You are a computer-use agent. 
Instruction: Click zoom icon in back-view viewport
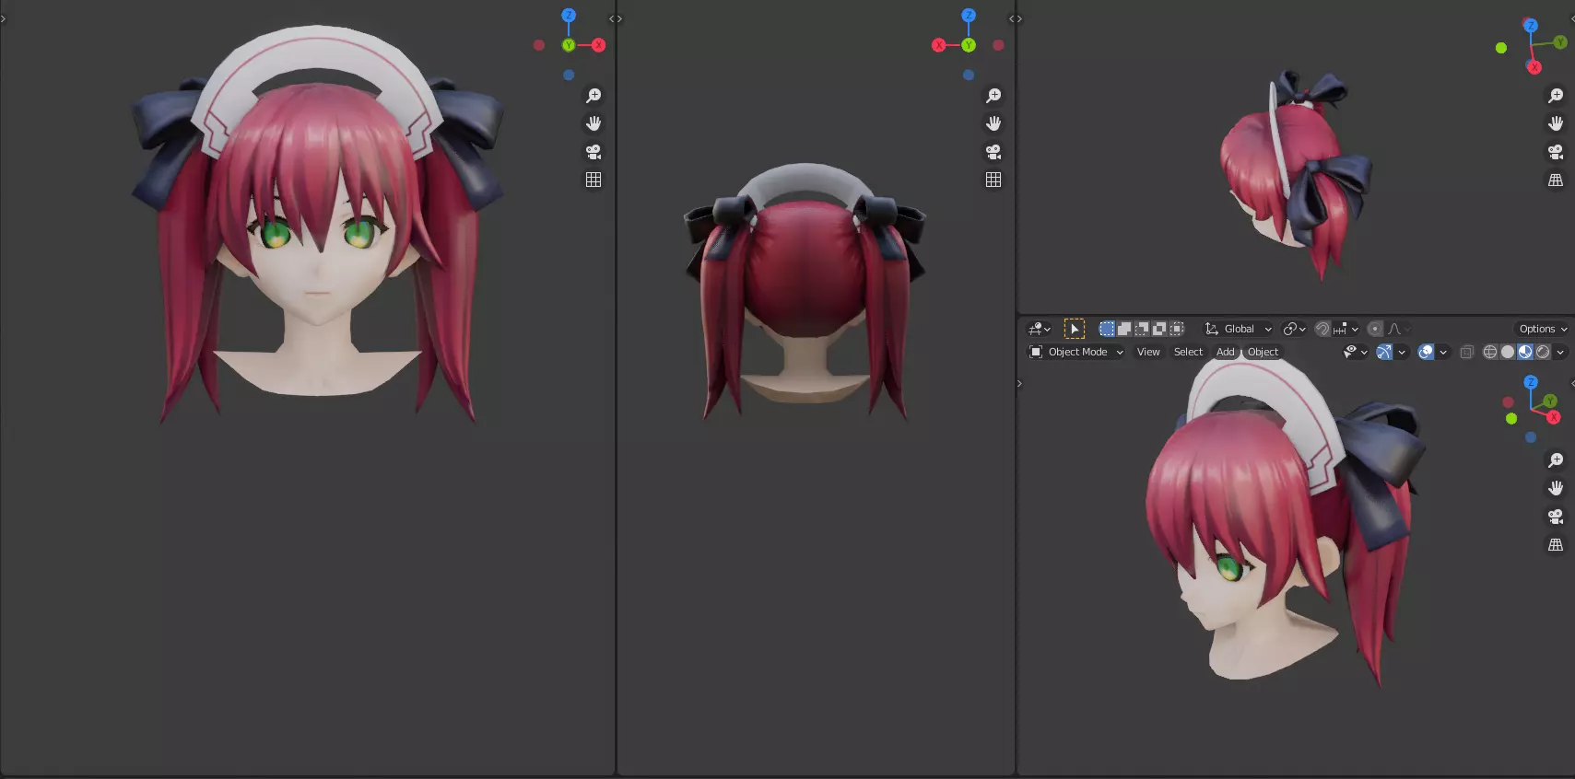(x=993, y=96)
